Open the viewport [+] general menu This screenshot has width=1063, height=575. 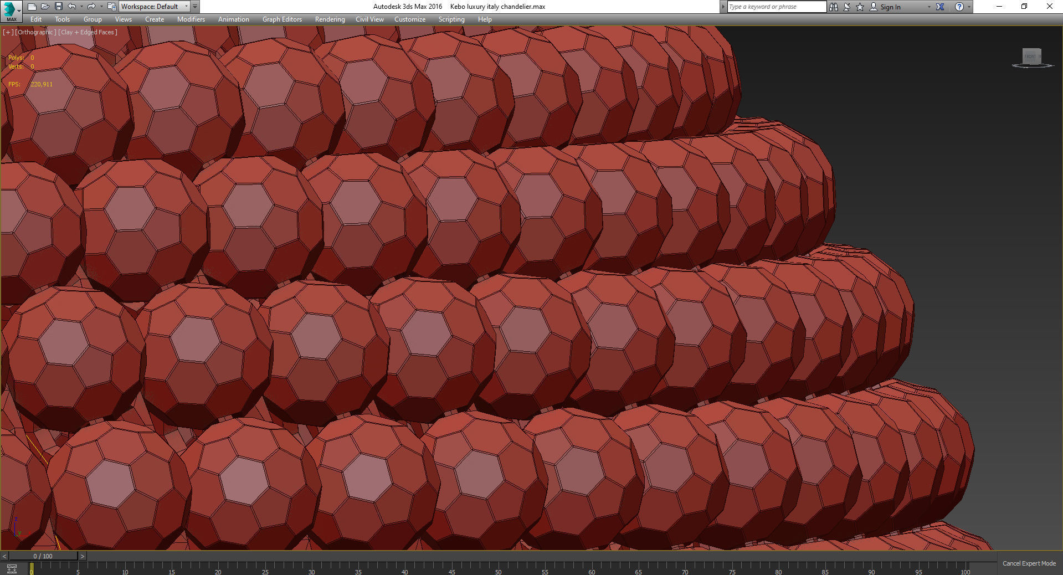click(8, 32)
